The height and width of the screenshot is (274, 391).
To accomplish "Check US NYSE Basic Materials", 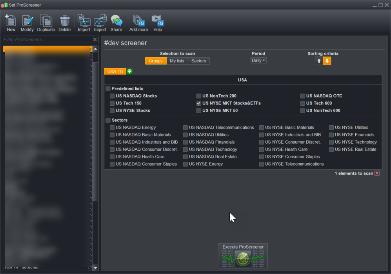I will click(262, 128).
